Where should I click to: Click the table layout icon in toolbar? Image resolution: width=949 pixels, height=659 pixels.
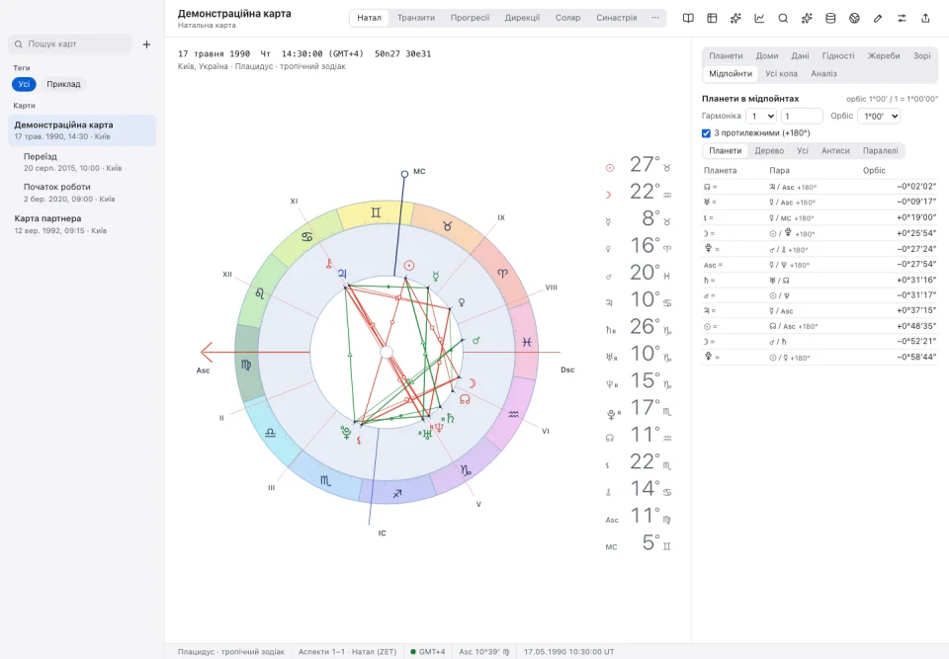click(712, 18)
